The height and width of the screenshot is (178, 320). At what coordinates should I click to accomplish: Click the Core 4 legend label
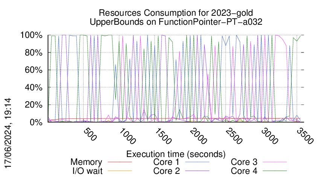click(244, 171)
